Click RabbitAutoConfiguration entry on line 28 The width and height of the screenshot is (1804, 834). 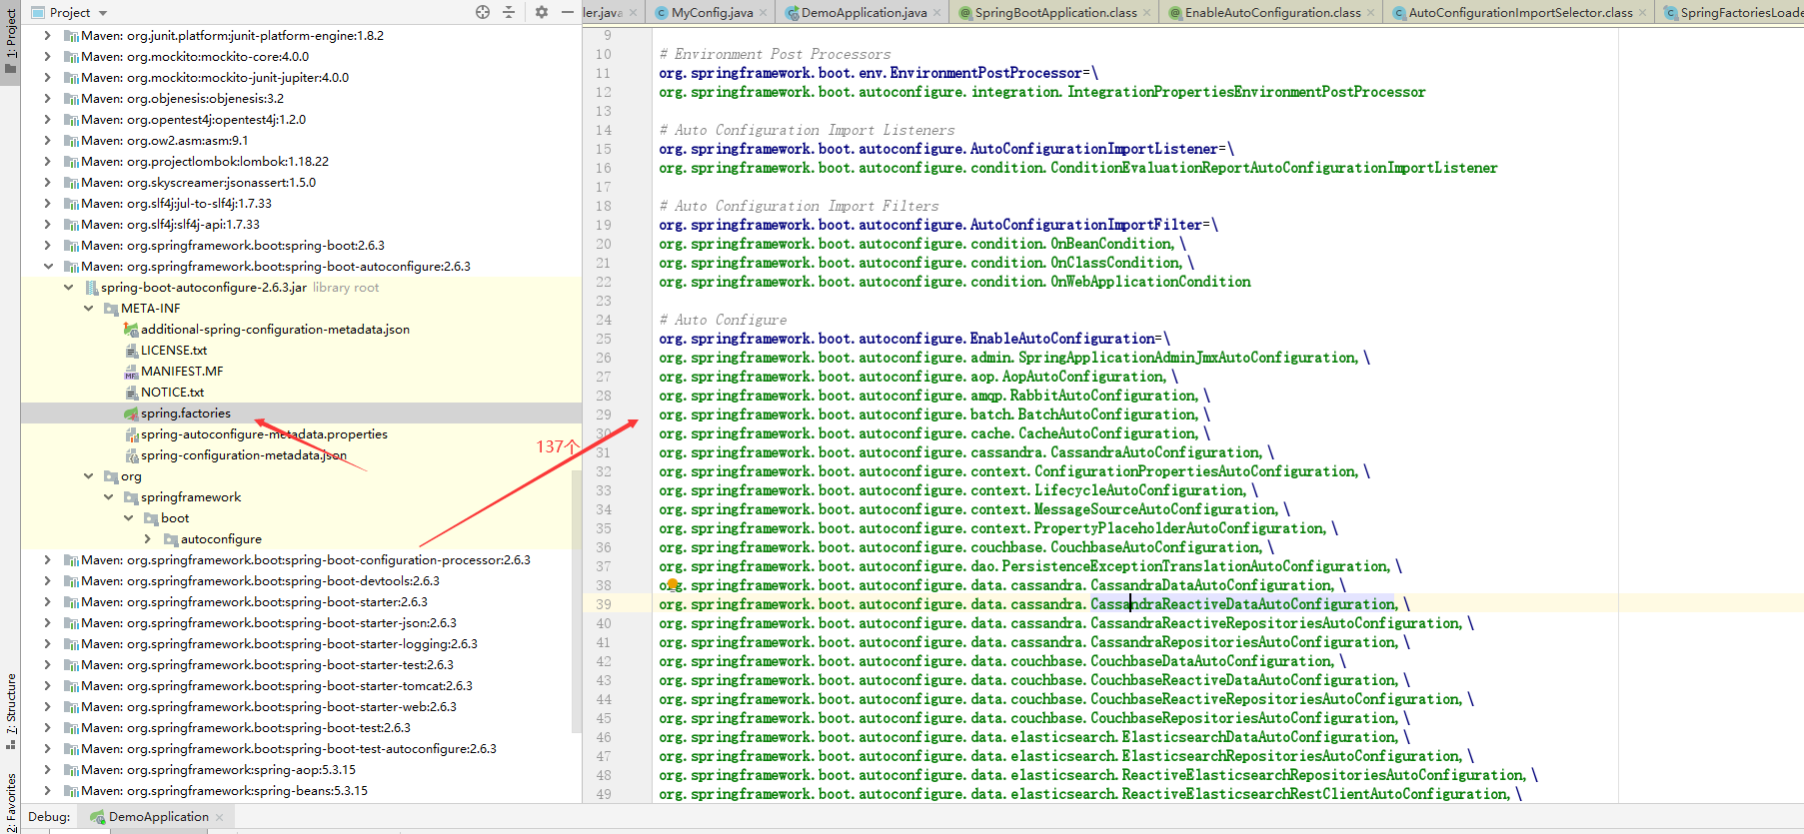click(1102, 396)
